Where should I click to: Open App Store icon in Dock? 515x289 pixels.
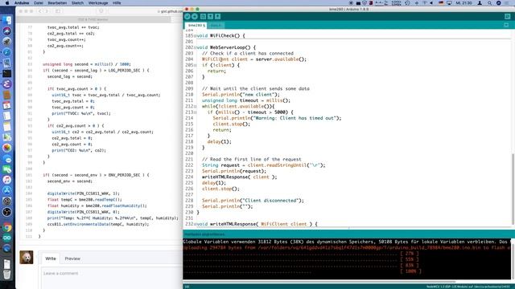[x=7, y=190]
